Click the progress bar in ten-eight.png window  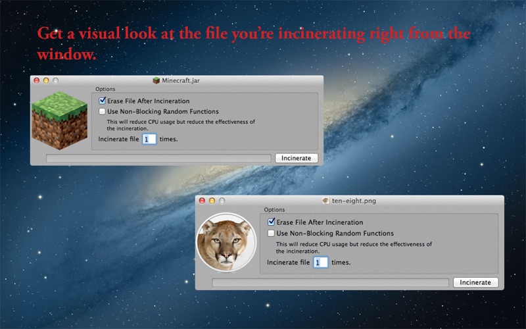331,282
